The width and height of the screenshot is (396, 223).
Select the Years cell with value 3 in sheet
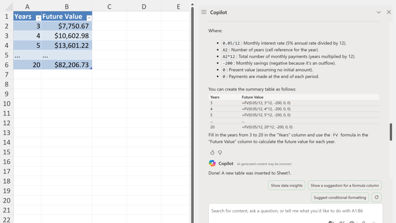[x=27, y=26]
